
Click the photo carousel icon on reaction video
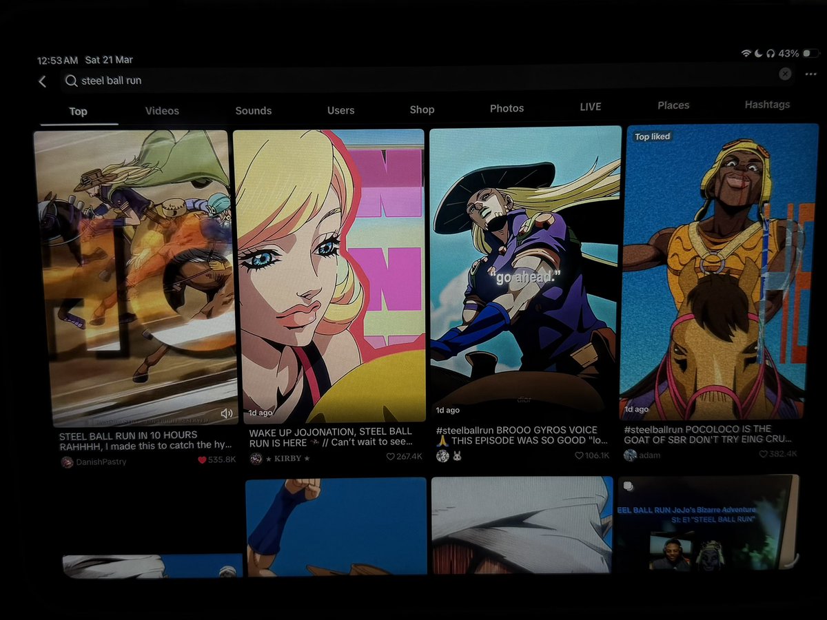point(628,486)
